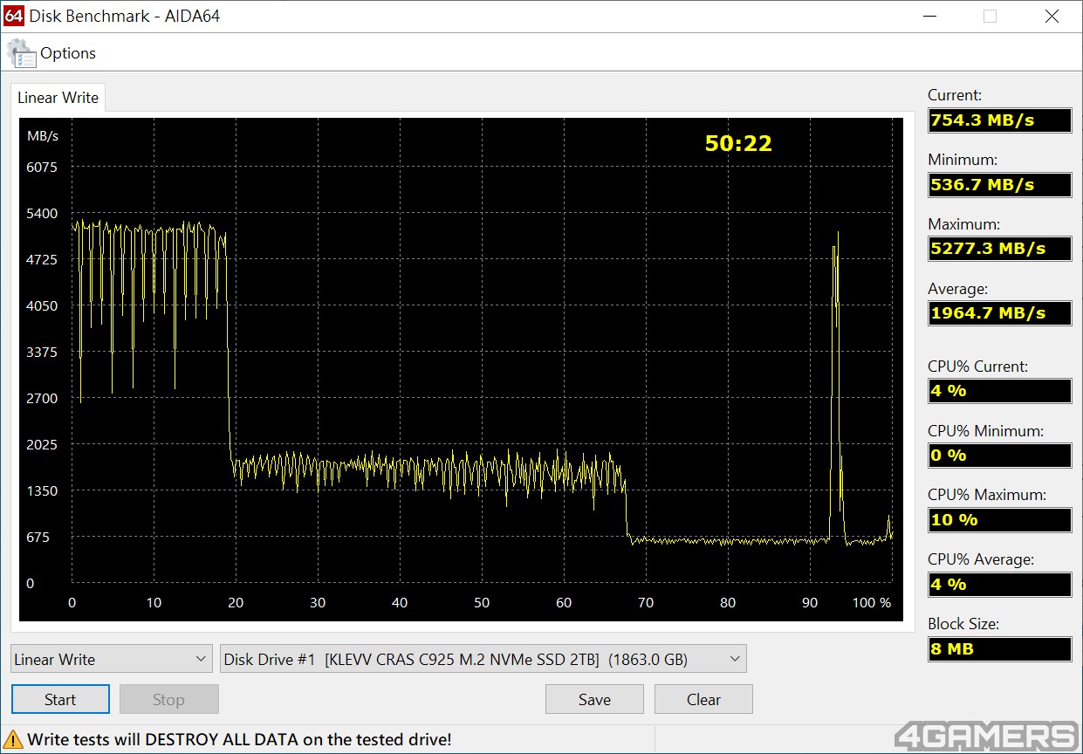
Task: Click the CPU% Maximum 10 % field
Action: [x=999, y=520]
